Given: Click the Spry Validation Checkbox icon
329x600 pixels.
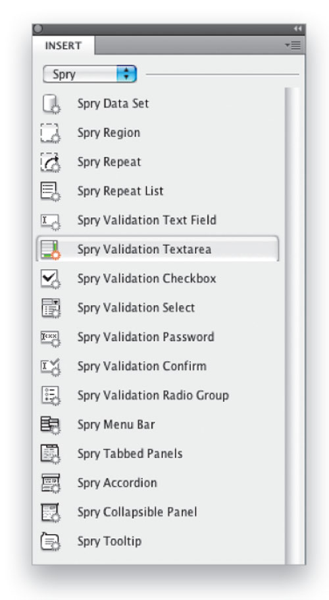Looking at the screenshot, I should click(x=51, y=278).
